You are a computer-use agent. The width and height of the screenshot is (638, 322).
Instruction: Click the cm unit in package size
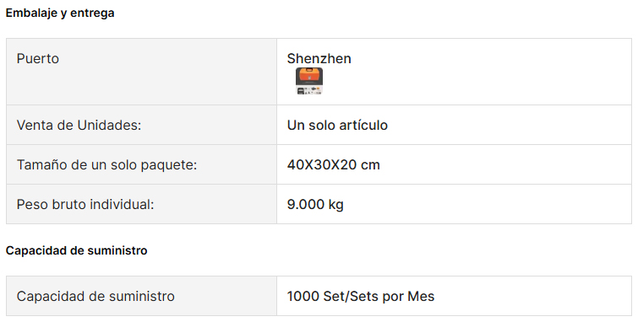coord(370,165)
